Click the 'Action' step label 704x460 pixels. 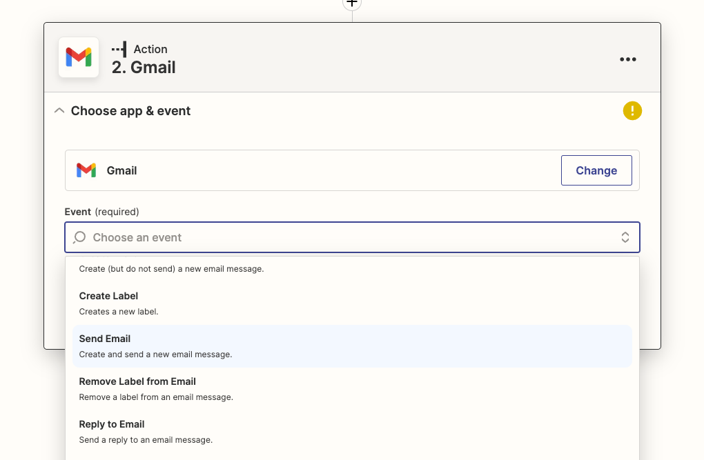click(150, 49)
